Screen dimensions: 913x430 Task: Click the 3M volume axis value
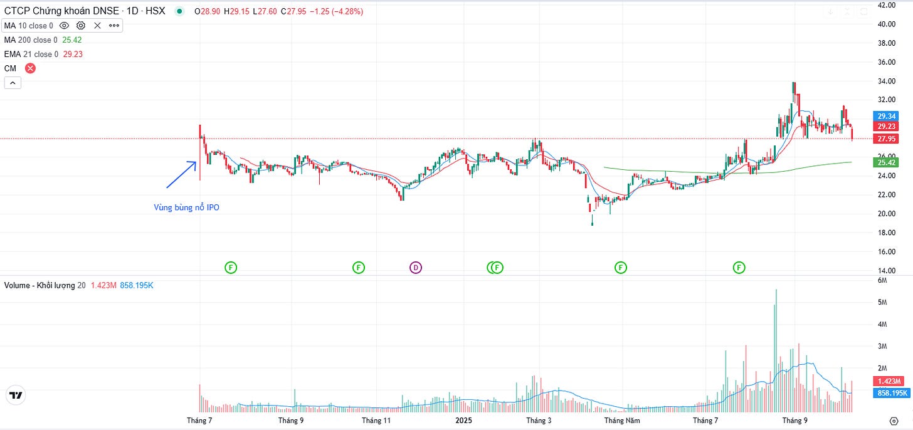pos(882,346)
